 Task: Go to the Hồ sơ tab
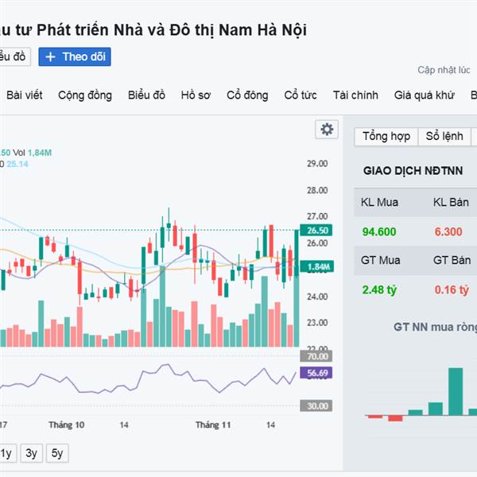coord(196,95)
